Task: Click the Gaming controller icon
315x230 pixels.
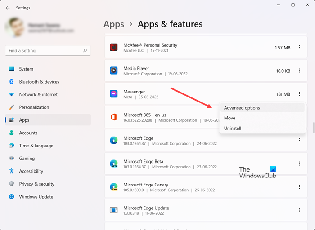Action: pyautogui.click(x=12, y=158)
